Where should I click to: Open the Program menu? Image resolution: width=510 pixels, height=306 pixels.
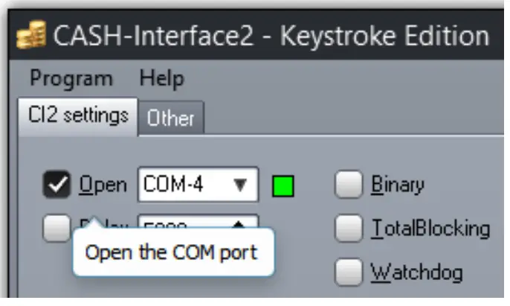[x=71, y=78]
